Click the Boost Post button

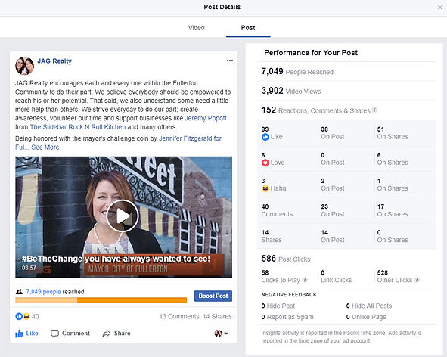[x=213, y=296]
